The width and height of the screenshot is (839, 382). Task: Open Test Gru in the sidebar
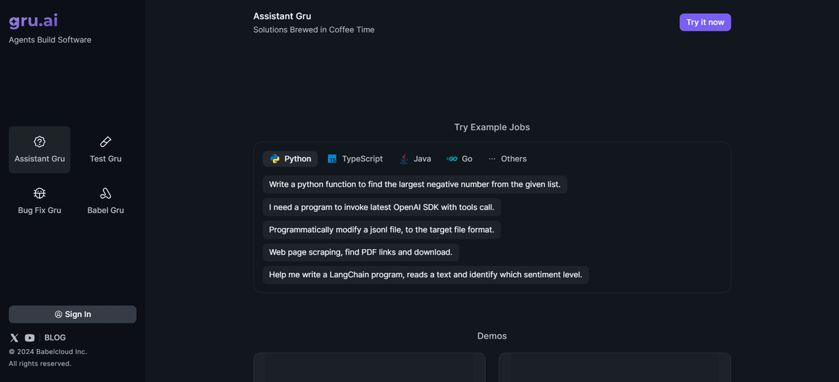[106, 150]
